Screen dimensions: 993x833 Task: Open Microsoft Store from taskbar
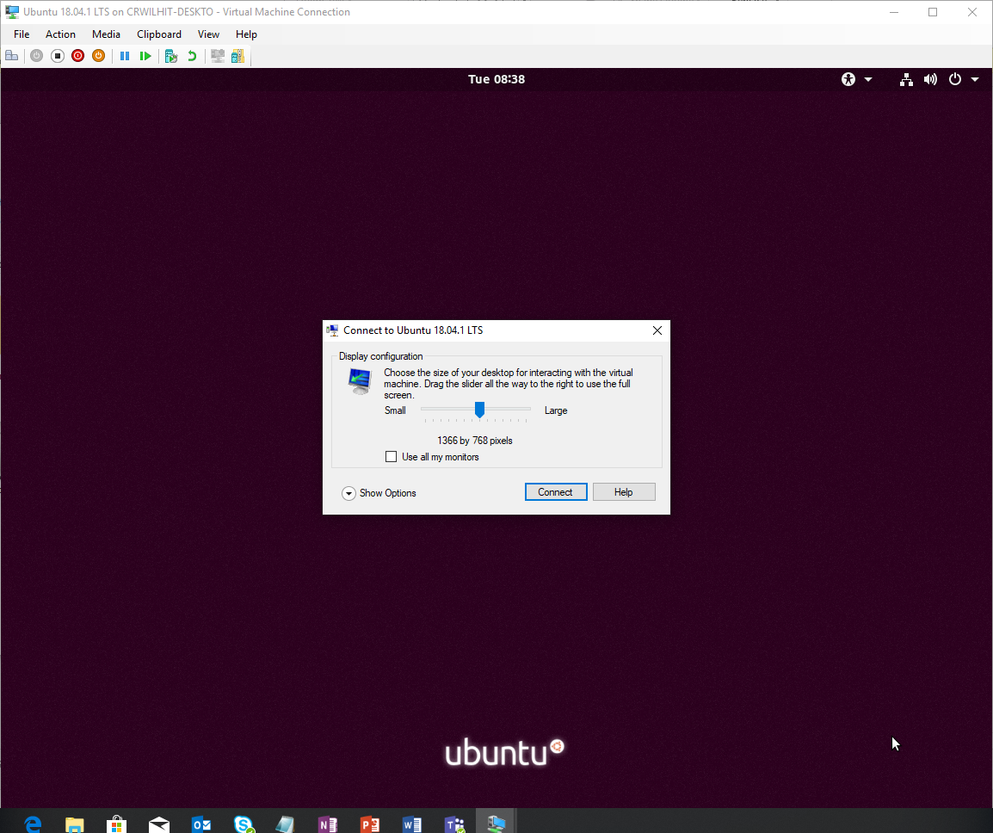[116, 823]
